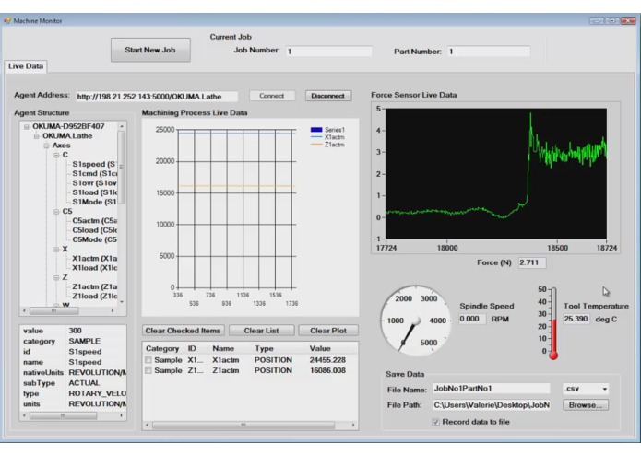Screen dimensions: 641x455
Task: Select the Z1actm tree item
Action: (94, 286)
